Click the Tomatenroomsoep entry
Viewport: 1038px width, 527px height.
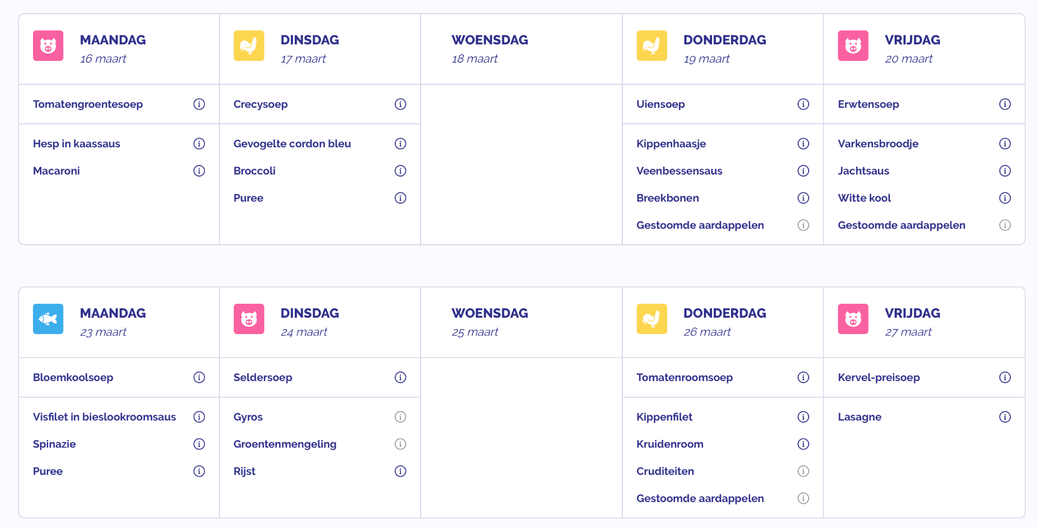point(684,377)
